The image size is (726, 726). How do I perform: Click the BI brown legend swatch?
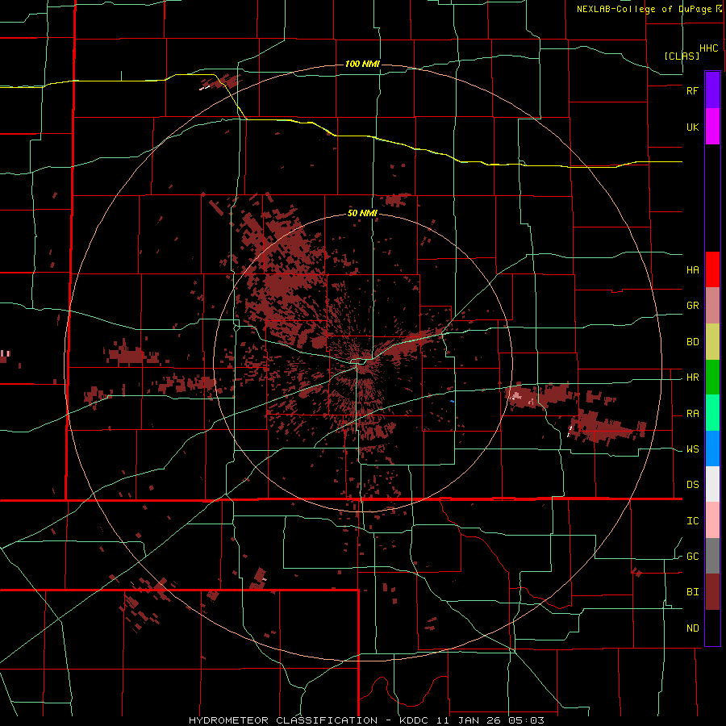tap(712, 592)
